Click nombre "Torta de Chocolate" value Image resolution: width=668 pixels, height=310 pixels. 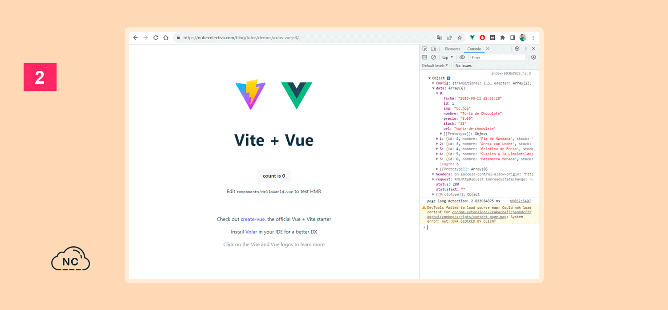pos(481,114)
